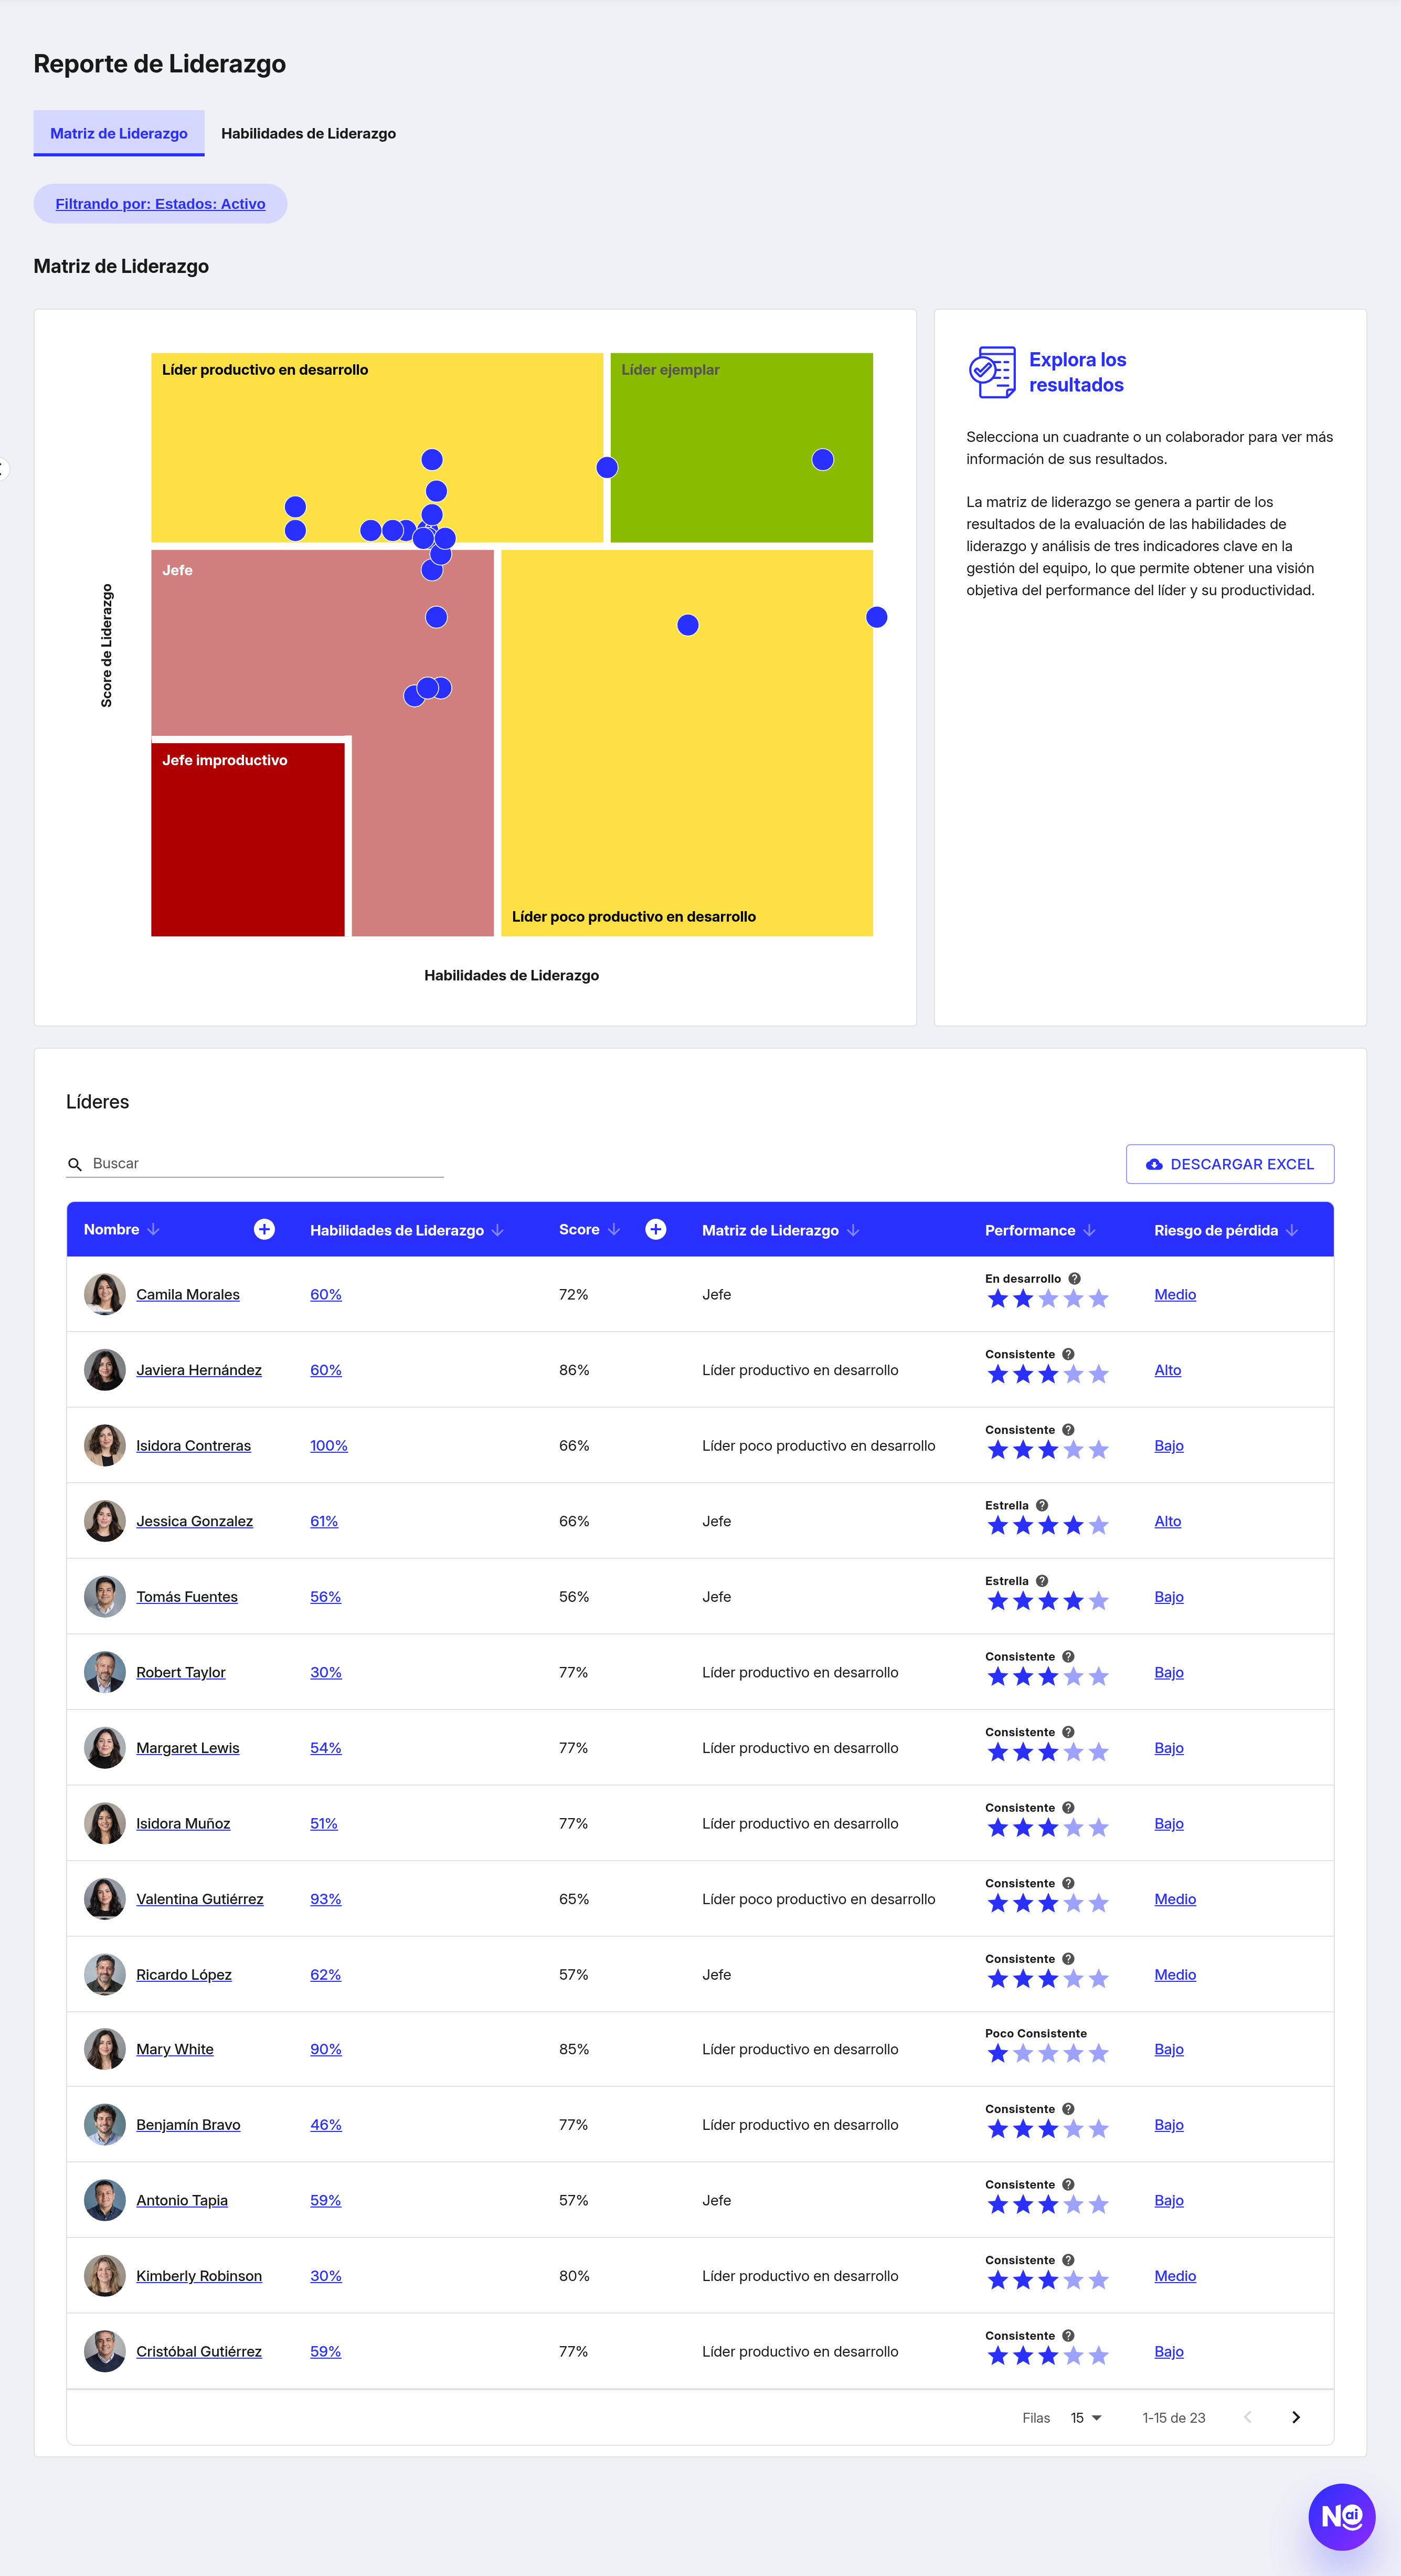Screen dimensions: 1401x2576
Task: Go to next page of leaders table
Action: tap(1296, 2417)
